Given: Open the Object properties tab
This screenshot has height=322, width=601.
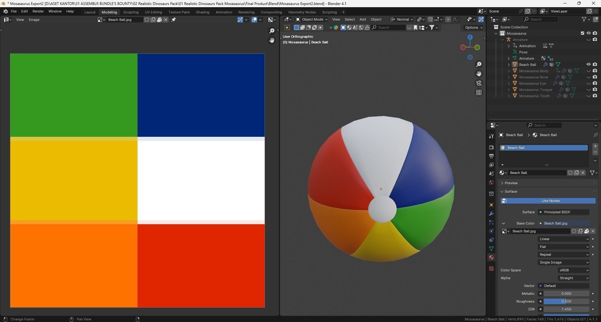Looking at the screenshot, I should coord(491,205).
